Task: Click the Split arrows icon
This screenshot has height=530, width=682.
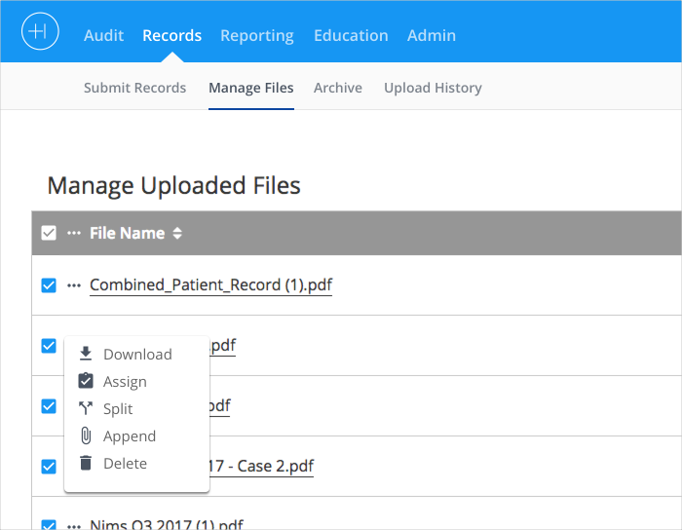Action: (86, 408)
